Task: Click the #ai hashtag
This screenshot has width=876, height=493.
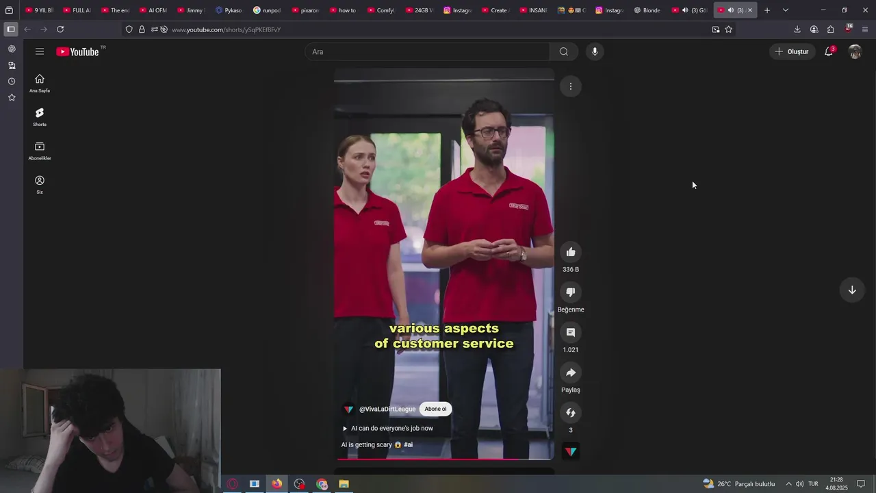Action: coord(409,444)
